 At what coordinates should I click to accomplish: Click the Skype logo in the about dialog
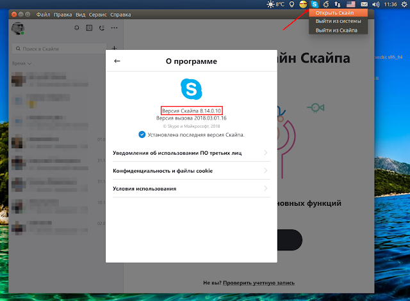(x=192, y=89)
